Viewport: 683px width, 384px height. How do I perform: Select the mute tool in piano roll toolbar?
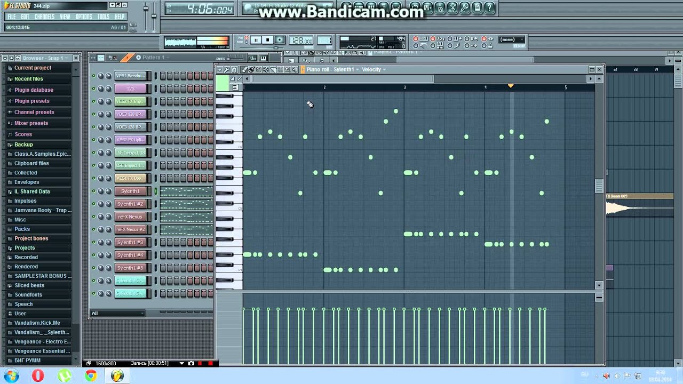(x=266, y=69)
